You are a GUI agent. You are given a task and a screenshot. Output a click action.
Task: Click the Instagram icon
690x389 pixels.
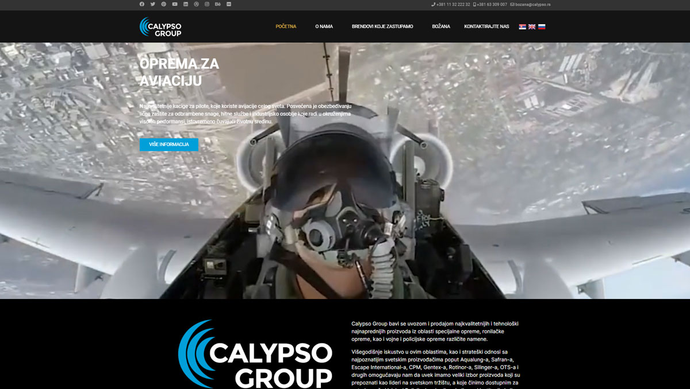coord(207,4)
